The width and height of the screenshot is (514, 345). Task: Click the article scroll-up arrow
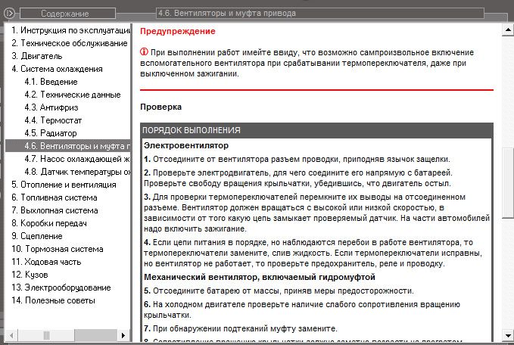coord(508,30)
